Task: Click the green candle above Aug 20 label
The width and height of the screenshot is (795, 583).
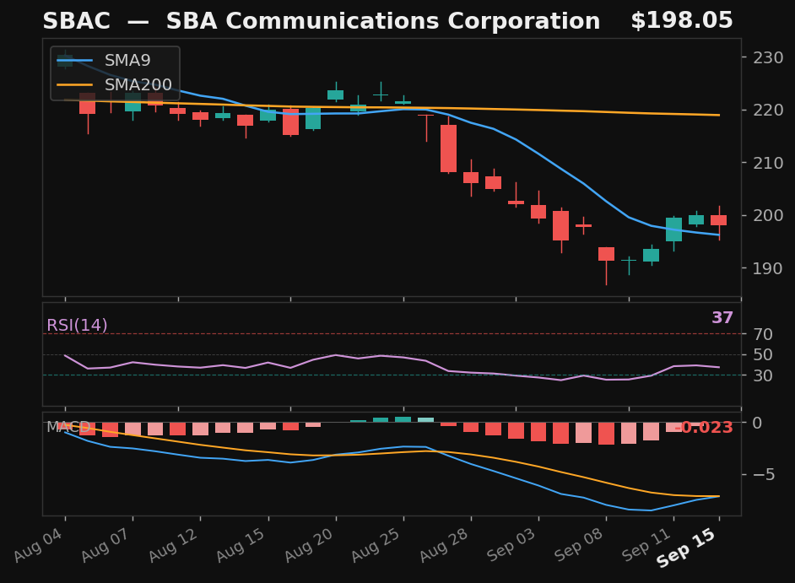Action: 336,94
